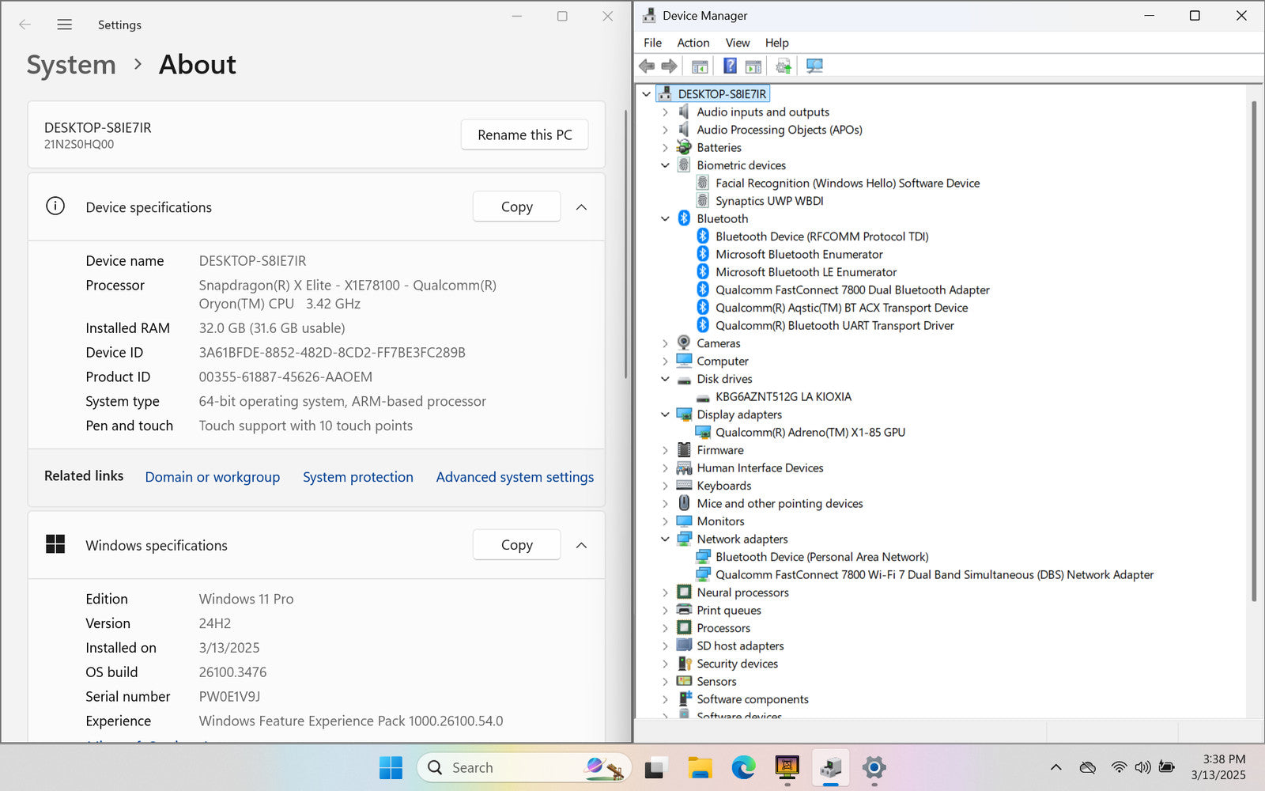Viewport: 1265px width, 791px height.
Task: Toggle show/hide console tree toolbar icon
Action: [x=700, y=66]
